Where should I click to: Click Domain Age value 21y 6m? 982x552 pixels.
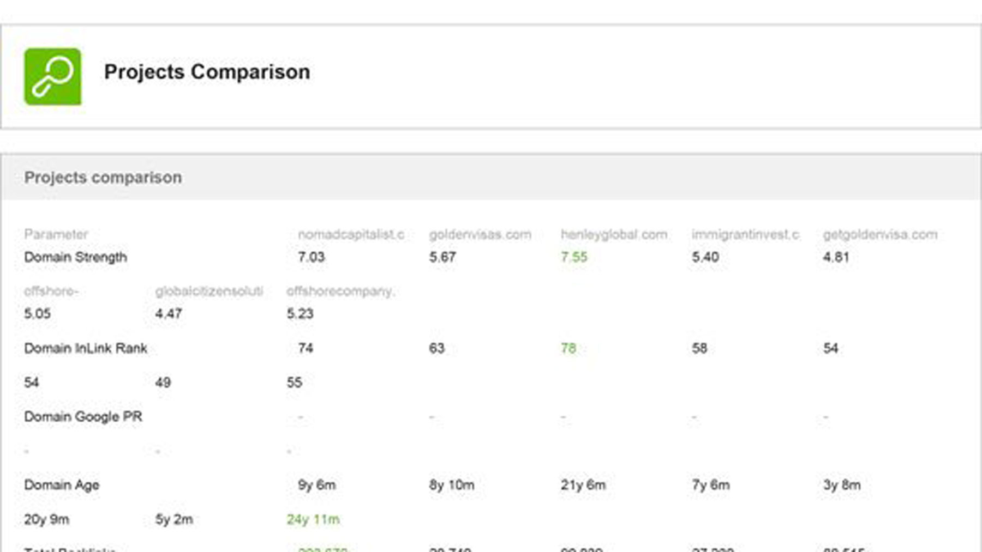[583, 485]
